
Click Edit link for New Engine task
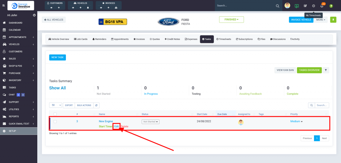coord(117,126)
